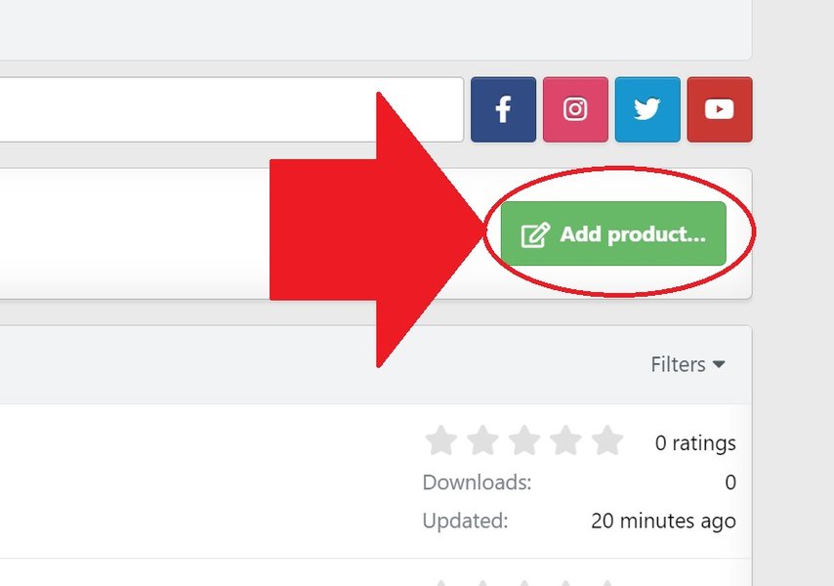This screenshot has width=834, height=586.
Task: Rate two stars using the second star
Action: click(x=482, y=441)
